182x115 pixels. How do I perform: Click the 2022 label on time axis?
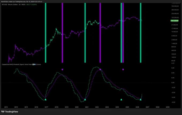pos(97,107)
